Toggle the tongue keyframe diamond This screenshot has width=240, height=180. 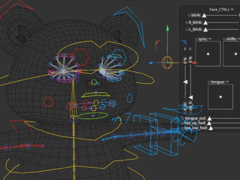click(x=209, y=82)
